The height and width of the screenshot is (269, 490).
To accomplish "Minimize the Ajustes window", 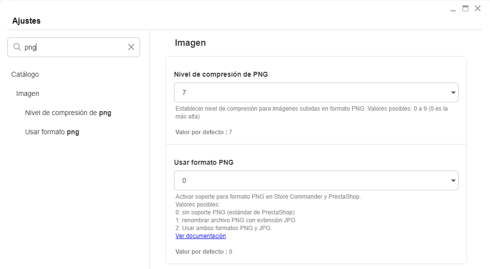I will 453,9.
